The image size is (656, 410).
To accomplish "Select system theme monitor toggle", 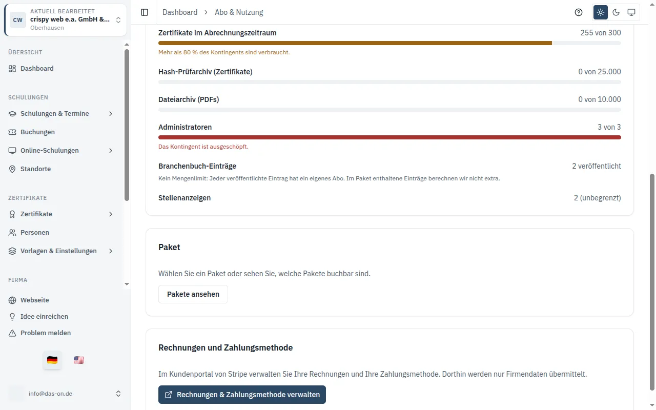I will click(631, 12).
